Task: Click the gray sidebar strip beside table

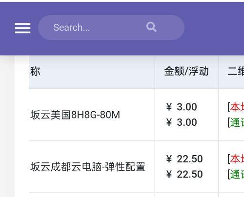Action: (7, 127)
